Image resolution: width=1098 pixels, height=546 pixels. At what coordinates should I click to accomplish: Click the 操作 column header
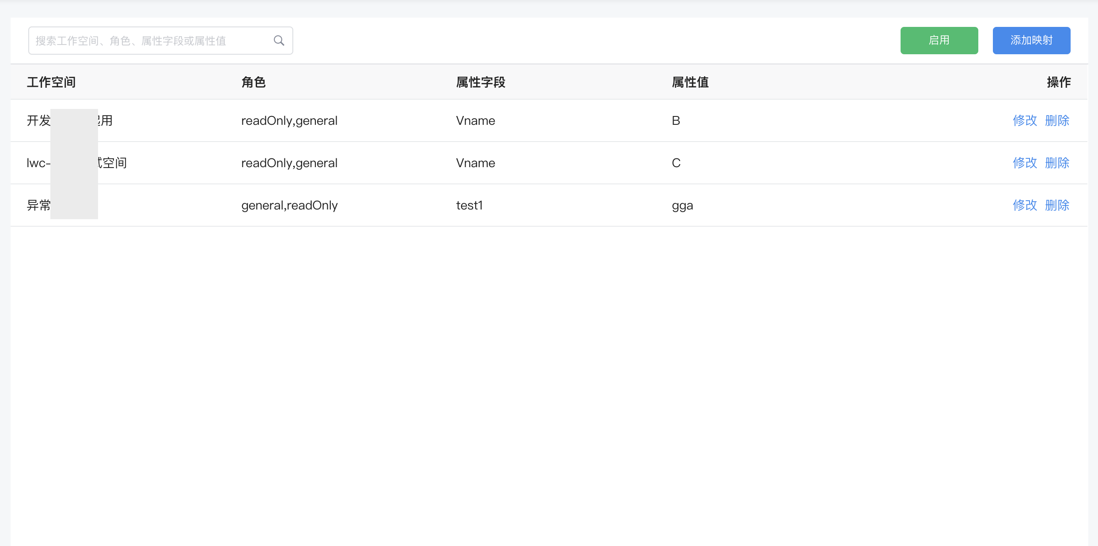1058,82
